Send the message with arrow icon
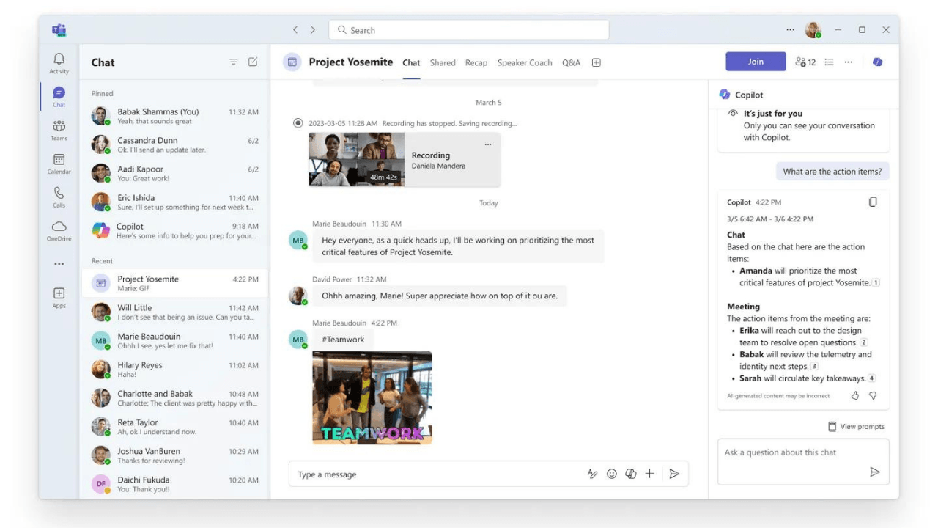938x528 pixels. 674,474
